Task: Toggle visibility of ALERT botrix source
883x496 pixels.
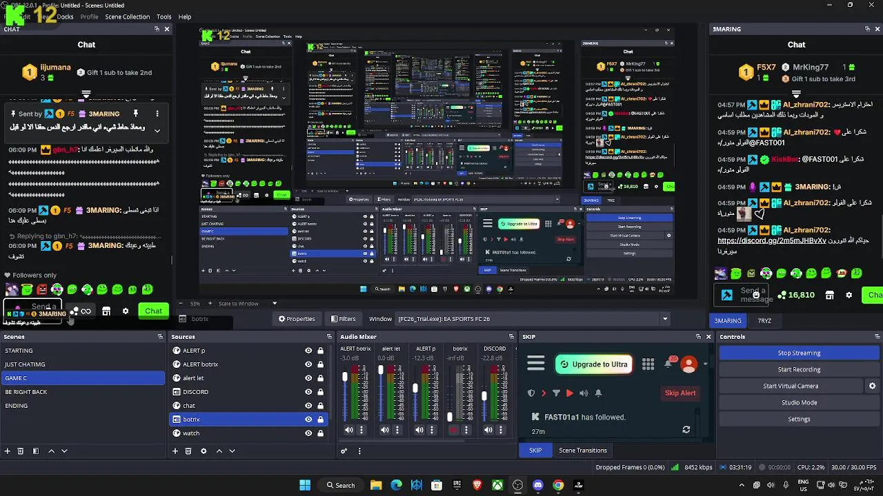Action: (x=308, y=364)
